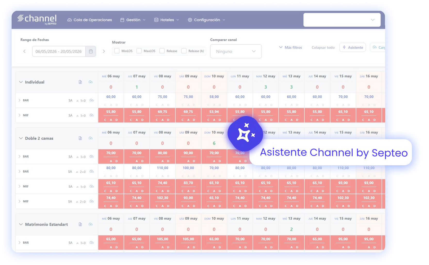The image size is (429, 265).
Task: Click cloud icon on Matrimonio Estandart BAR row
Action: (x=92, y=243)
